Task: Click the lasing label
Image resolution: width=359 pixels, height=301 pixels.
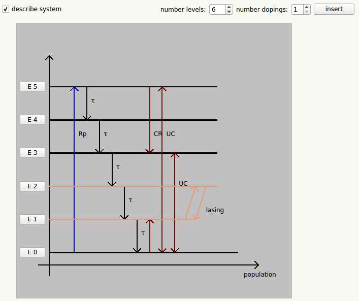Action: pyautogui.click(x=215, y=210)
